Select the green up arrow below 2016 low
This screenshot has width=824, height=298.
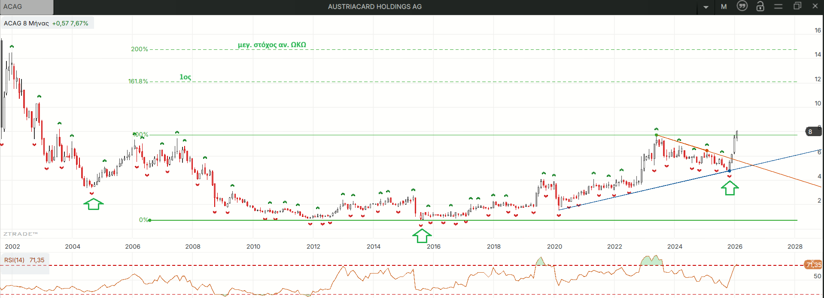[x=422, y=235]
